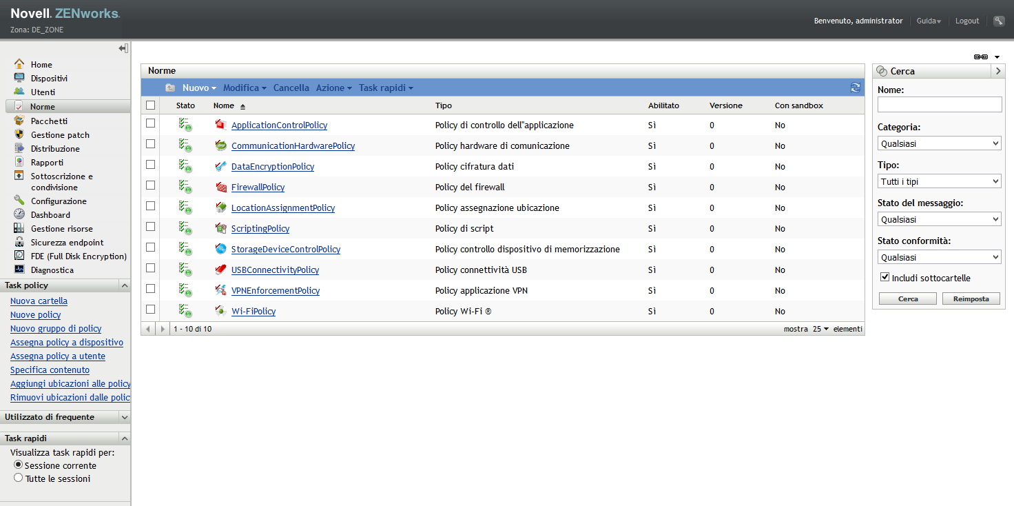Open the Categoria dropdown
Image resolution: width=1014 pixels, height=506 pixels.
tap(940, 143)
